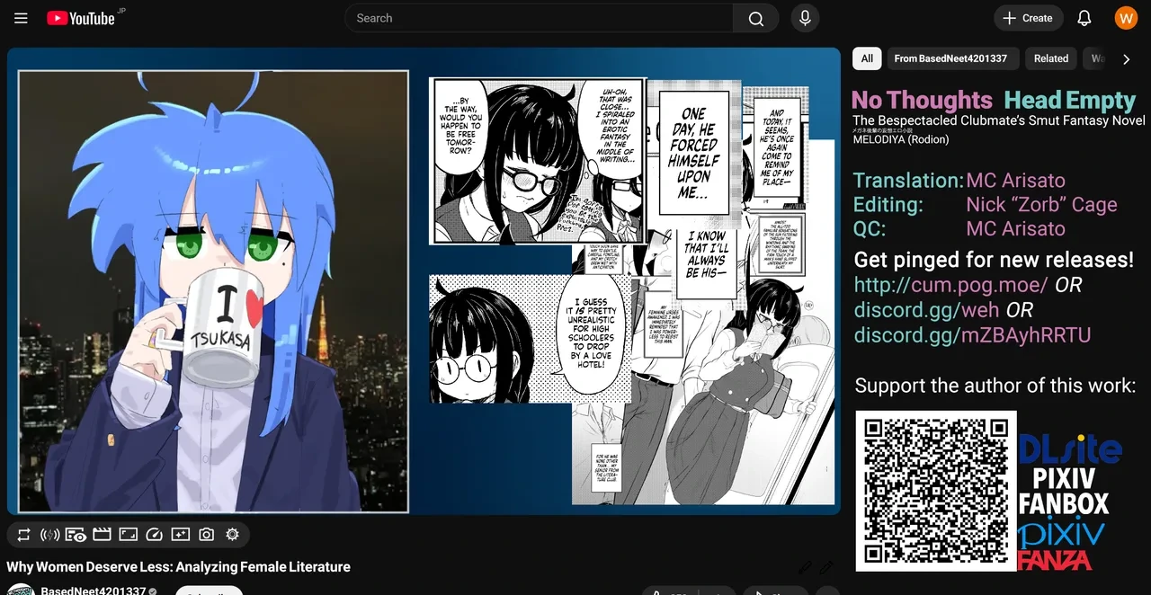Focus the Search input field

(x=539, y=18)
